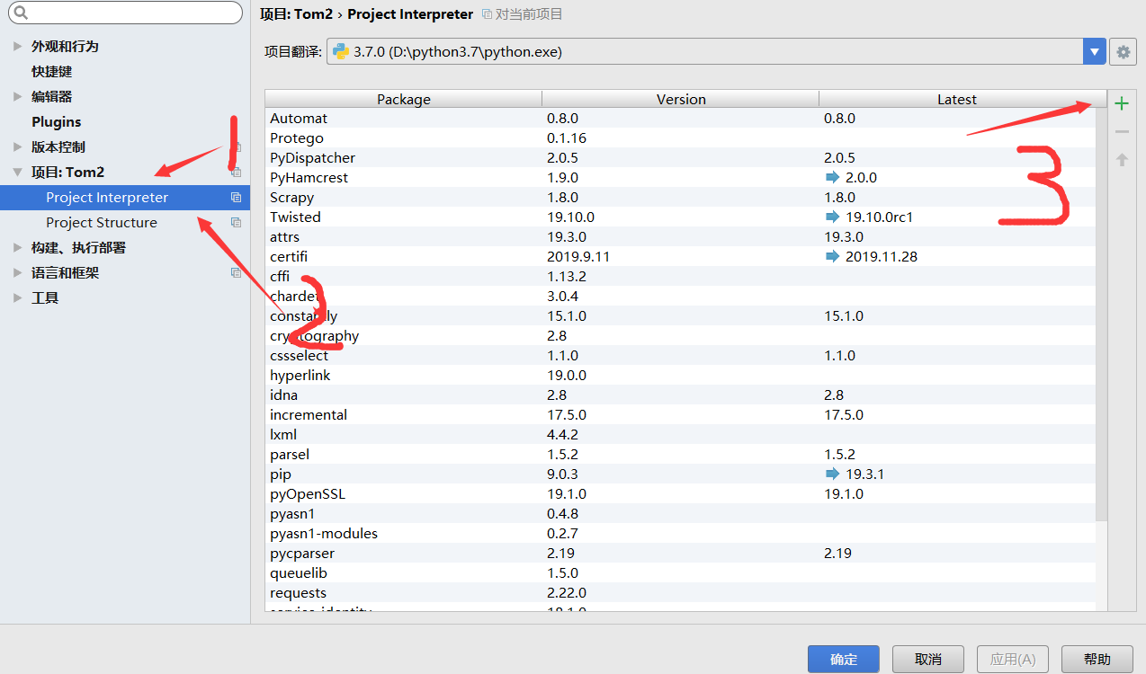Click the Python logo in interpreter field

click(x=341, y=51)
